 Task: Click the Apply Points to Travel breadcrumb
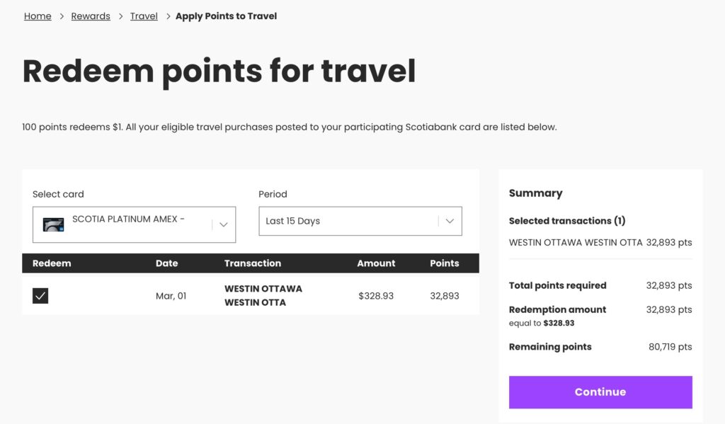[x=226, y=16]
